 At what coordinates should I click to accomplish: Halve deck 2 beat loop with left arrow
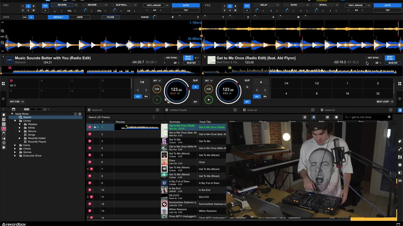click(x=257, y=90)
